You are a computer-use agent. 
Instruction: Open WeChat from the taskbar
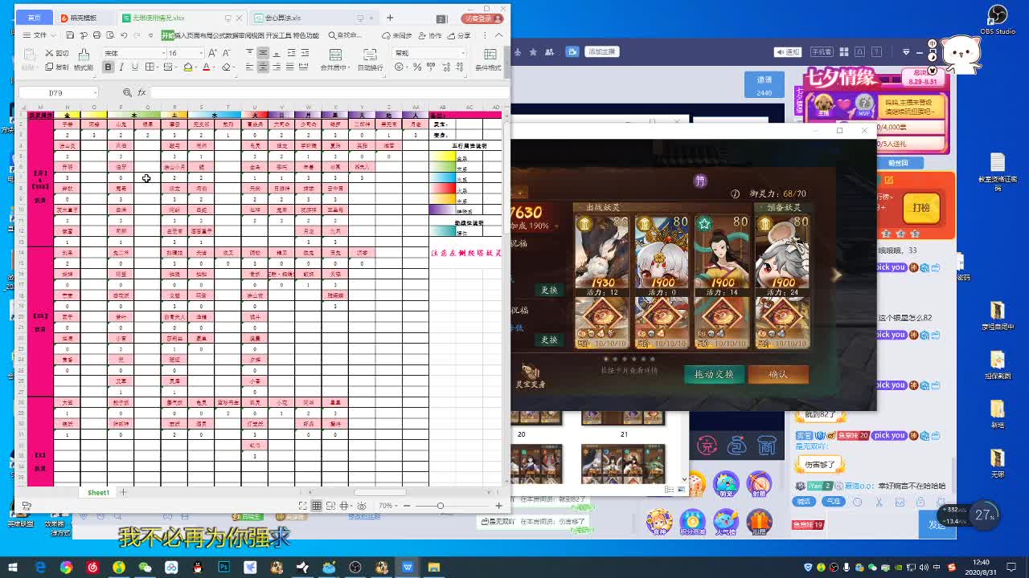coord(145,568)
